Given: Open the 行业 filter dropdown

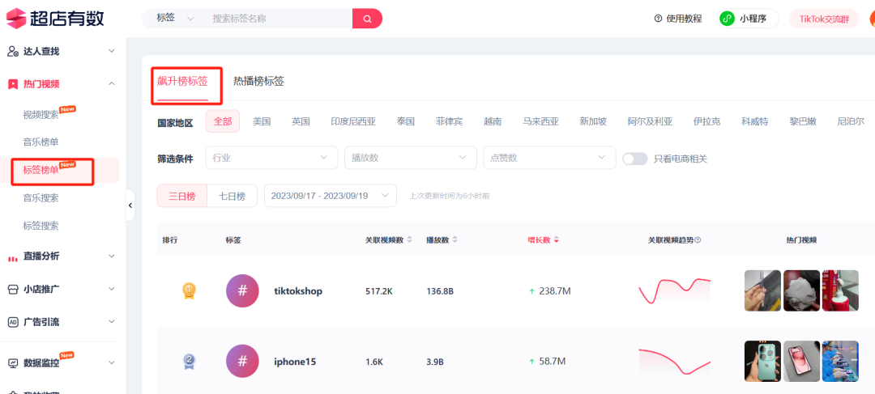Looking at the screenshot, I should coord(271,158).
